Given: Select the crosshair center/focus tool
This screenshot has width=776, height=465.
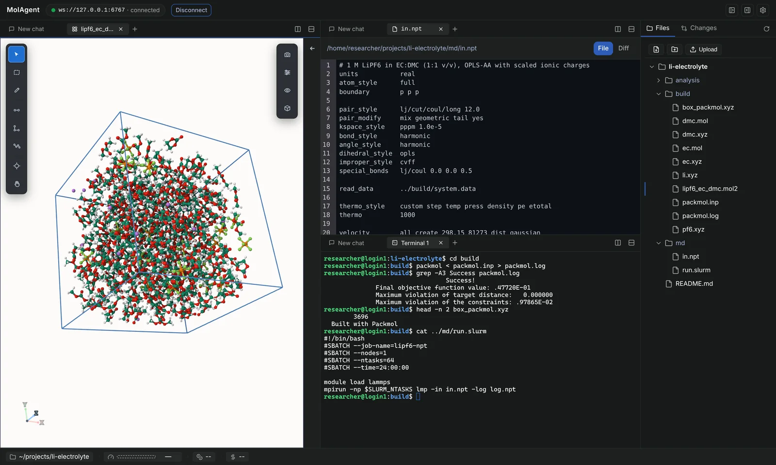Looking at the screenshot, I should tap(16, 166).
